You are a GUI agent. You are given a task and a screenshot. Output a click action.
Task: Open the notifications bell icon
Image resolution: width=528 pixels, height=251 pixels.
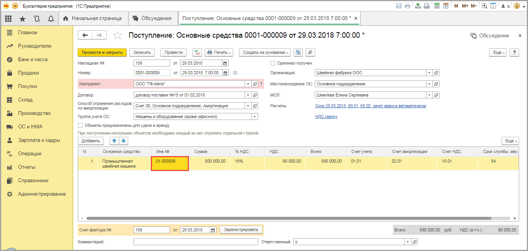pyautogui.click(x=51, y=18)
